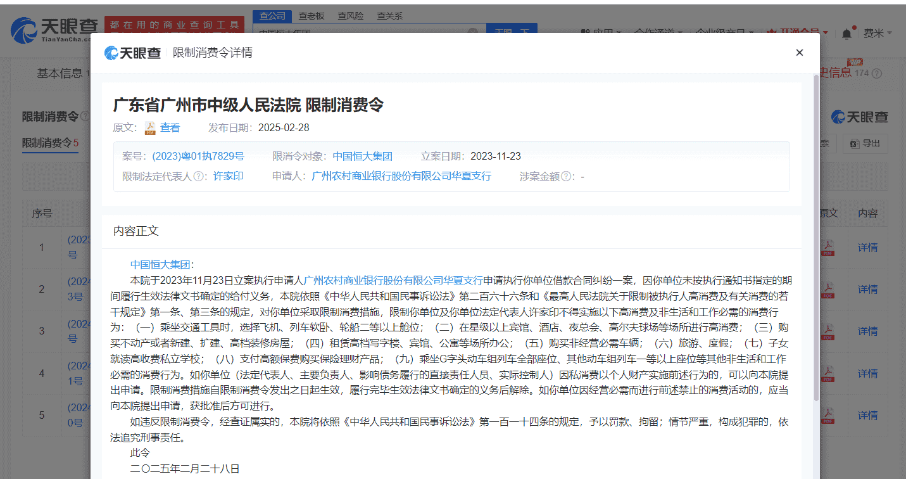Click the question mark beside 限制法定代表人

199,176
